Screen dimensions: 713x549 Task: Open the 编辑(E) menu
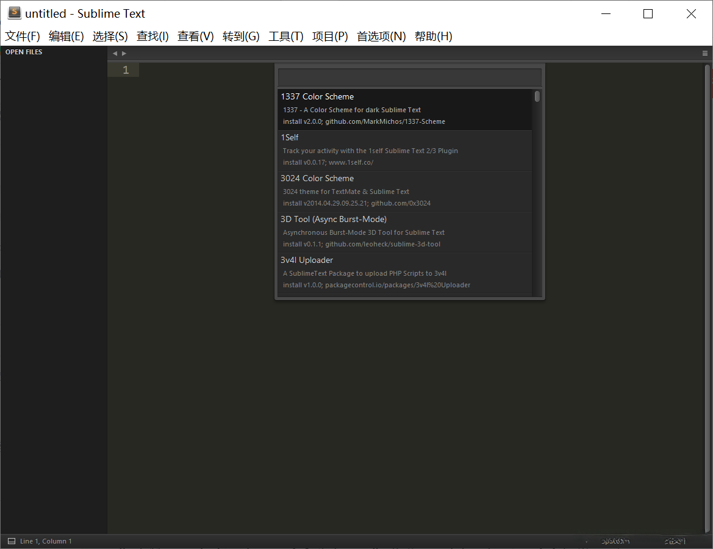[66, 37]
